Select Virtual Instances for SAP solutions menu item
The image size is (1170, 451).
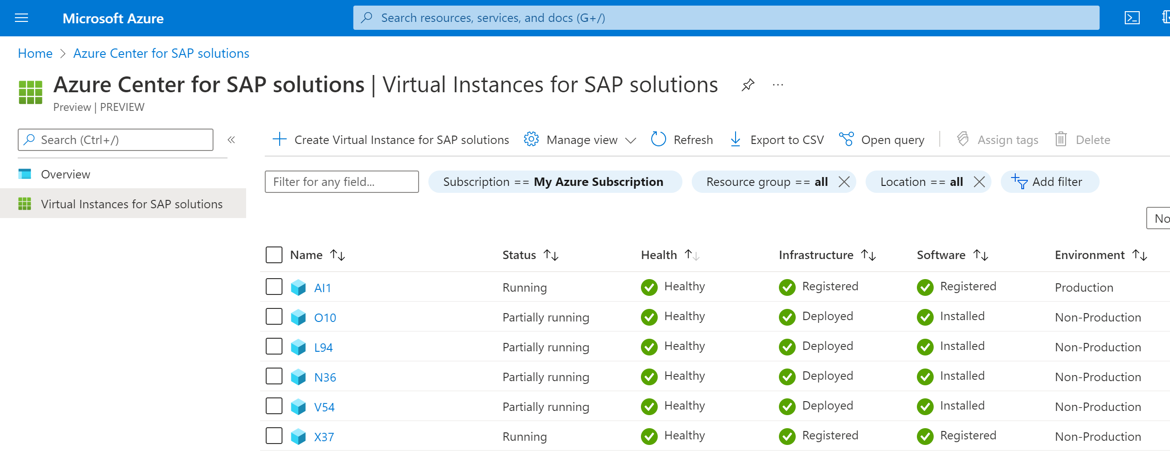123,204
